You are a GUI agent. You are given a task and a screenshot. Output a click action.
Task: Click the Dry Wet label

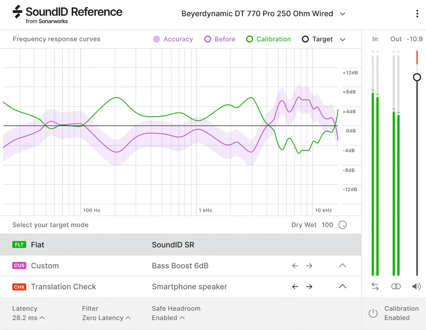click(304, 225)
